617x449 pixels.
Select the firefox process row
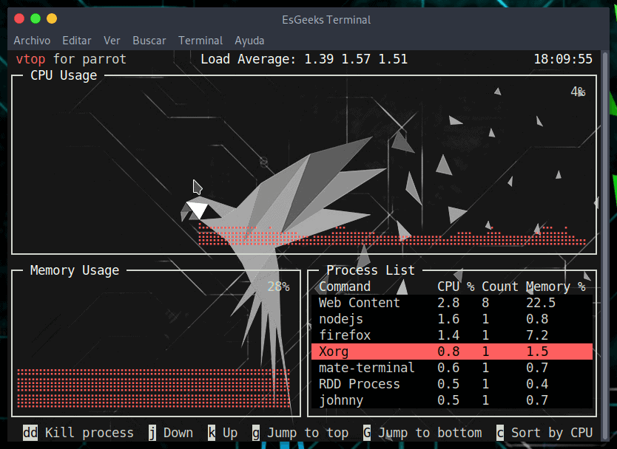click(452, 335)
